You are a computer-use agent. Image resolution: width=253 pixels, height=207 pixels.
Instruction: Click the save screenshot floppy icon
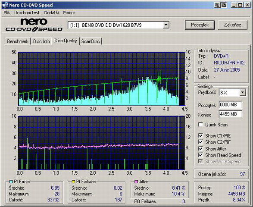pyautogui.click(x=224, y=5)
